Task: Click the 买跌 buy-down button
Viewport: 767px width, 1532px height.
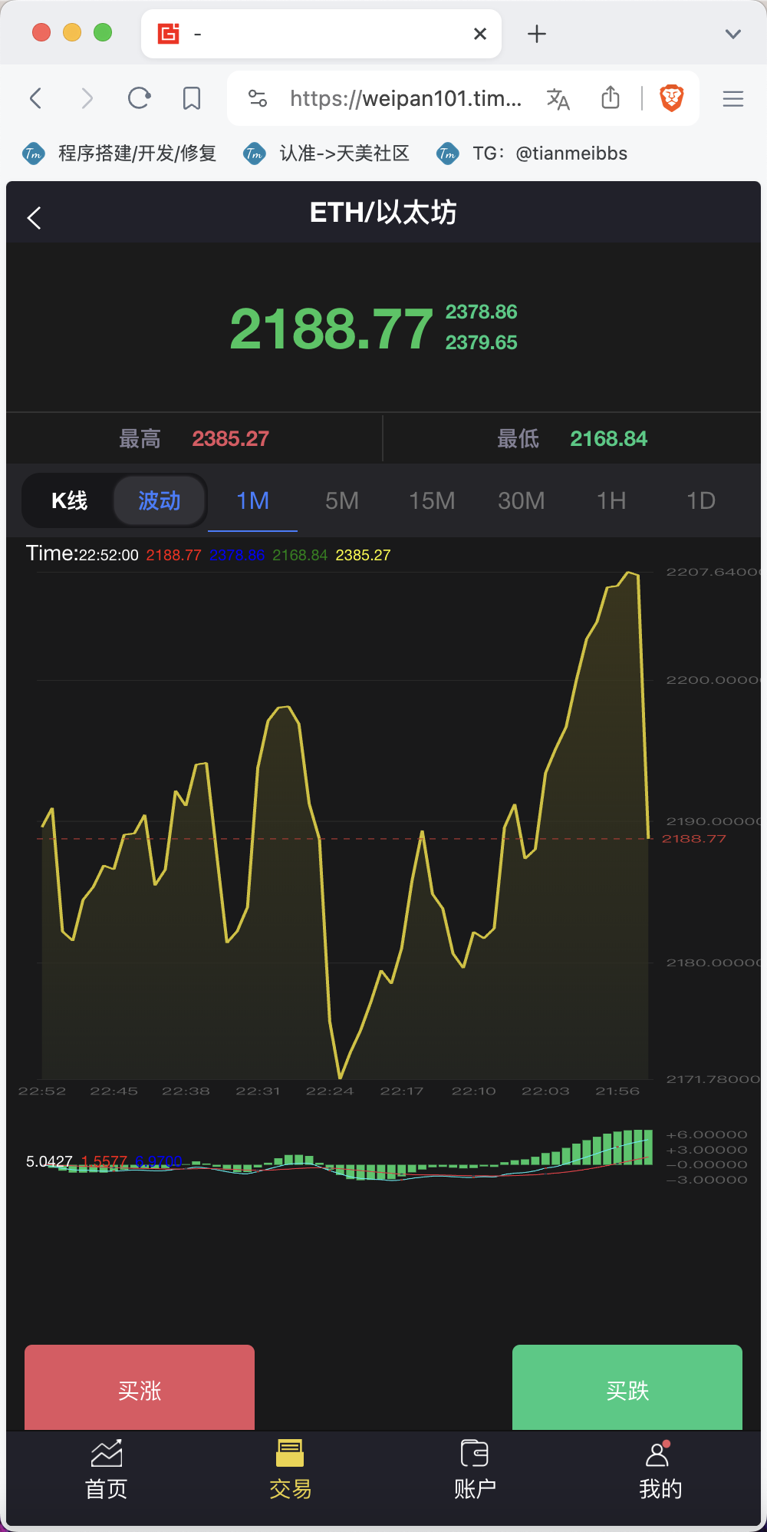Action: click(627, 1388)
